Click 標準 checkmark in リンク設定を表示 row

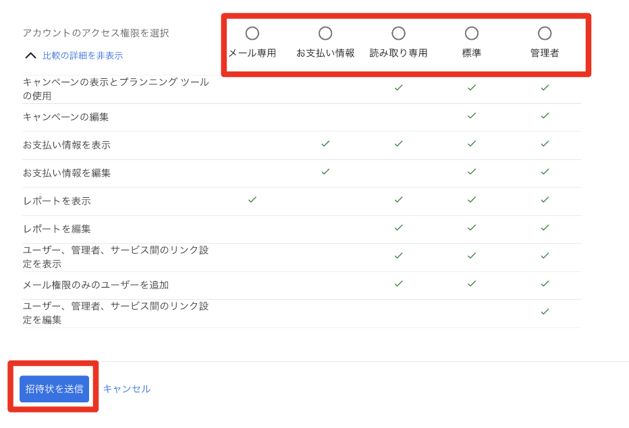pos(472,255)
